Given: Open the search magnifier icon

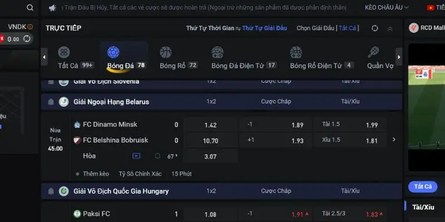Looking at the screenshot, I should [30, 8].
